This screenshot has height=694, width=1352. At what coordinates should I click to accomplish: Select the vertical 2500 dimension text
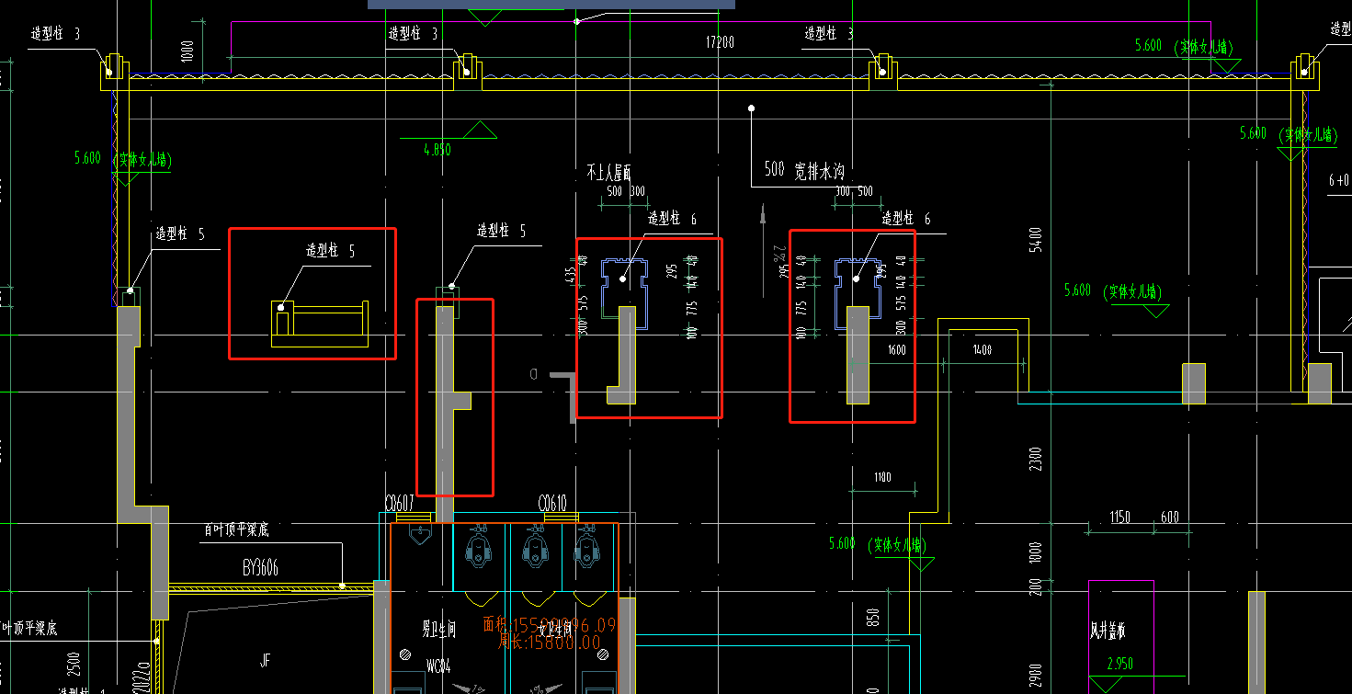click(x=74, y=663)
